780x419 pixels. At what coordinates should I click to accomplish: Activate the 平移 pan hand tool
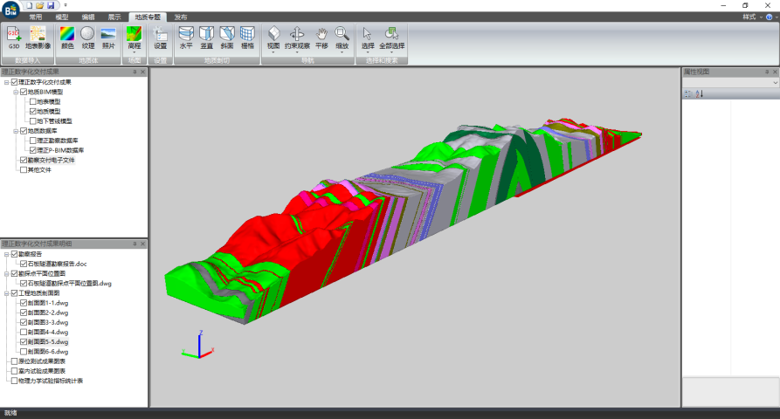coord(321,37)
